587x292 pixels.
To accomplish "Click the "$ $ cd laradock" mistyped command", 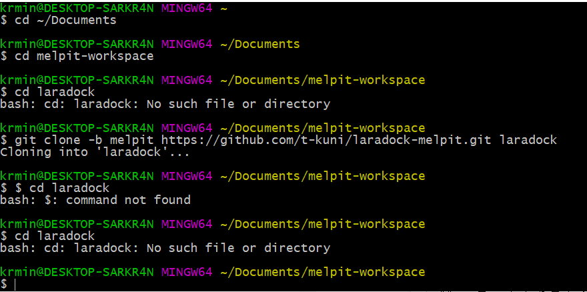I will pyautogui.click(x=55, y=188).
